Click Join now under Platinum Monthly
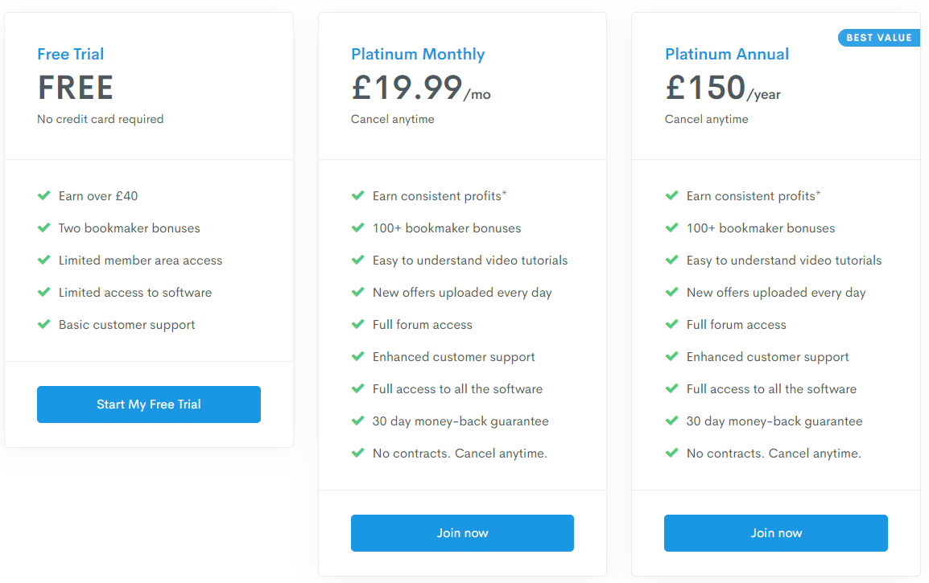The height and width of the screenshot is (583, 929). pyautogui.click(x=462, y=532)
